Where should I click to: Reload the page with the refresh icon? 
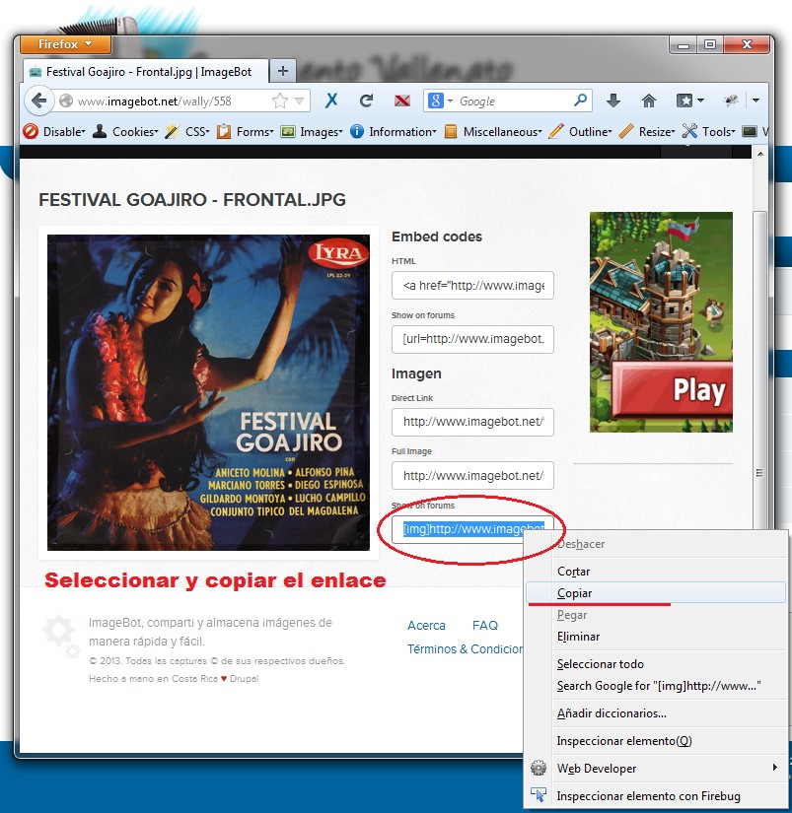pos(366,101)
